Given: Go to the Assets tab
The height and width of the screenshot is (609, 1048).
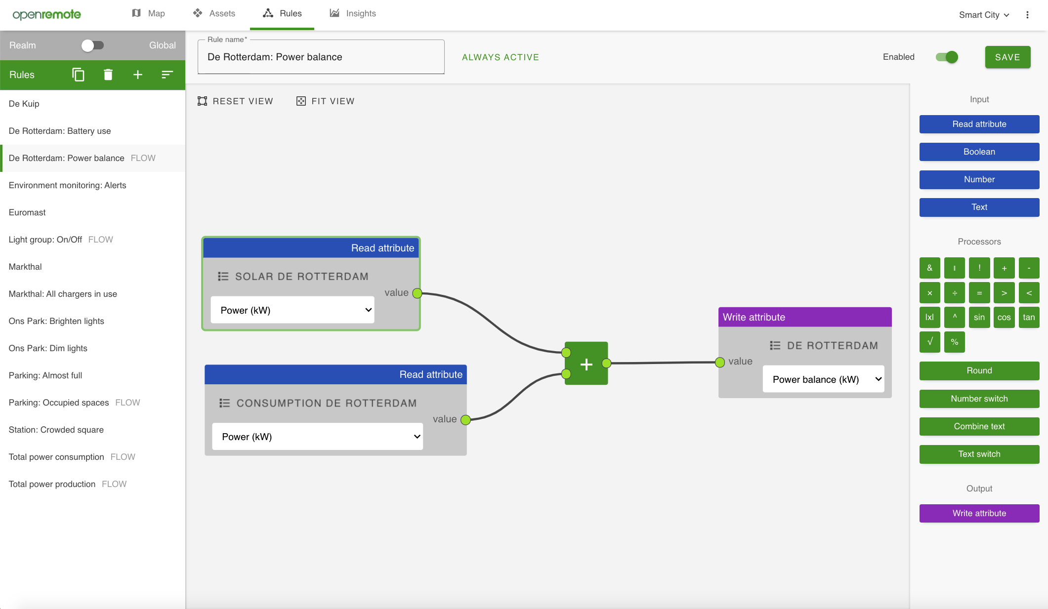Looking at the screenshot, I should [x=214, y=13].
